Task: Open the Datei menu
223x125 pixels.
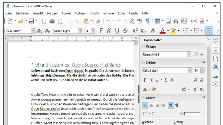Action: point(9,13)
